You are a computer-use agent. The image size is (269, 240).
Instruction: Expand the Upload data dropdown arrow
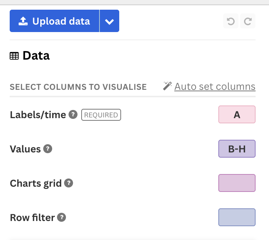(x=109, y=21)
